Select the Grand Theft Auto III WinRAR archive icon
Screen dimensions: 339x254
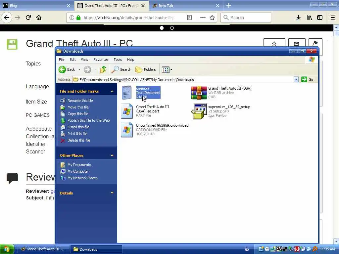(x=199, y=93)
